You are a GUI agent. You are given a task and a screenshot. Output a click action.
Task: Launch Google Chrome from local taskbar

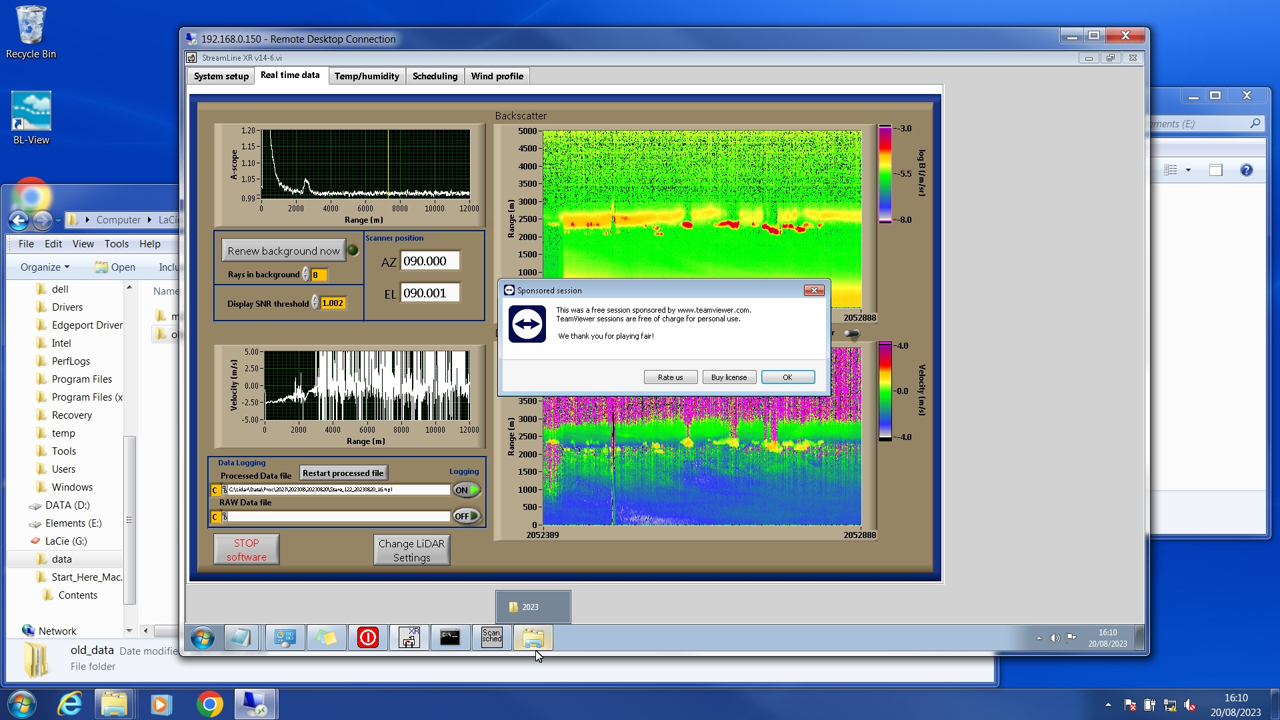pos(209,705)
